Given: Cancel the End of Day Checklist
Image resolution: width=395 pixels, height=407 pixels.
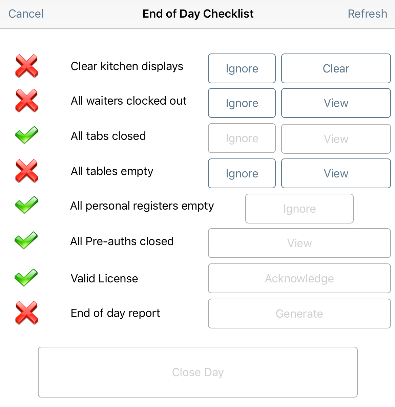Looking at the screenshot, I should click(26, 14).
